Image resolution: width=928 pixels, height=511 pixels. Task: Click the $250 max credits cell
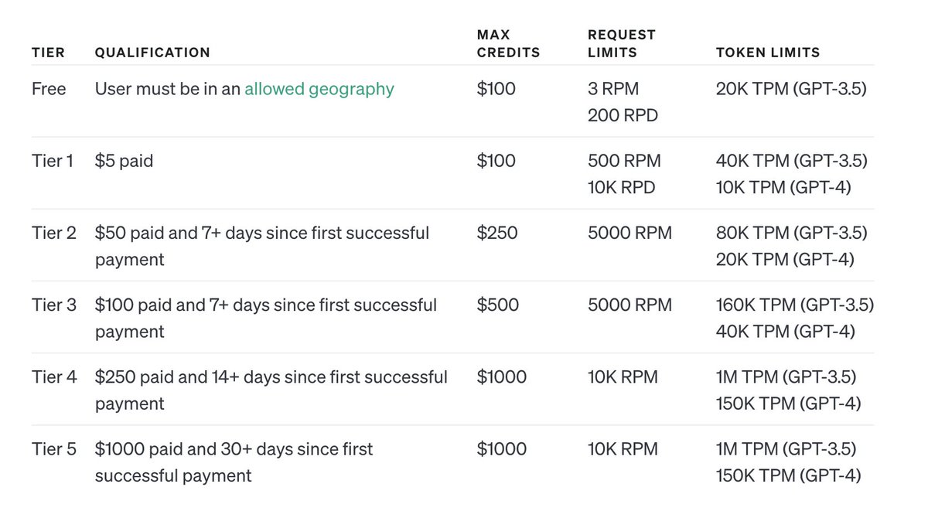pos(497,233)
